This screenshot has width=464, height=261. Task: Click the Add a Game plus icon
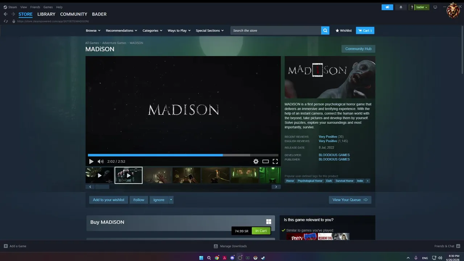pyautogui.click(x=6, y=246)
